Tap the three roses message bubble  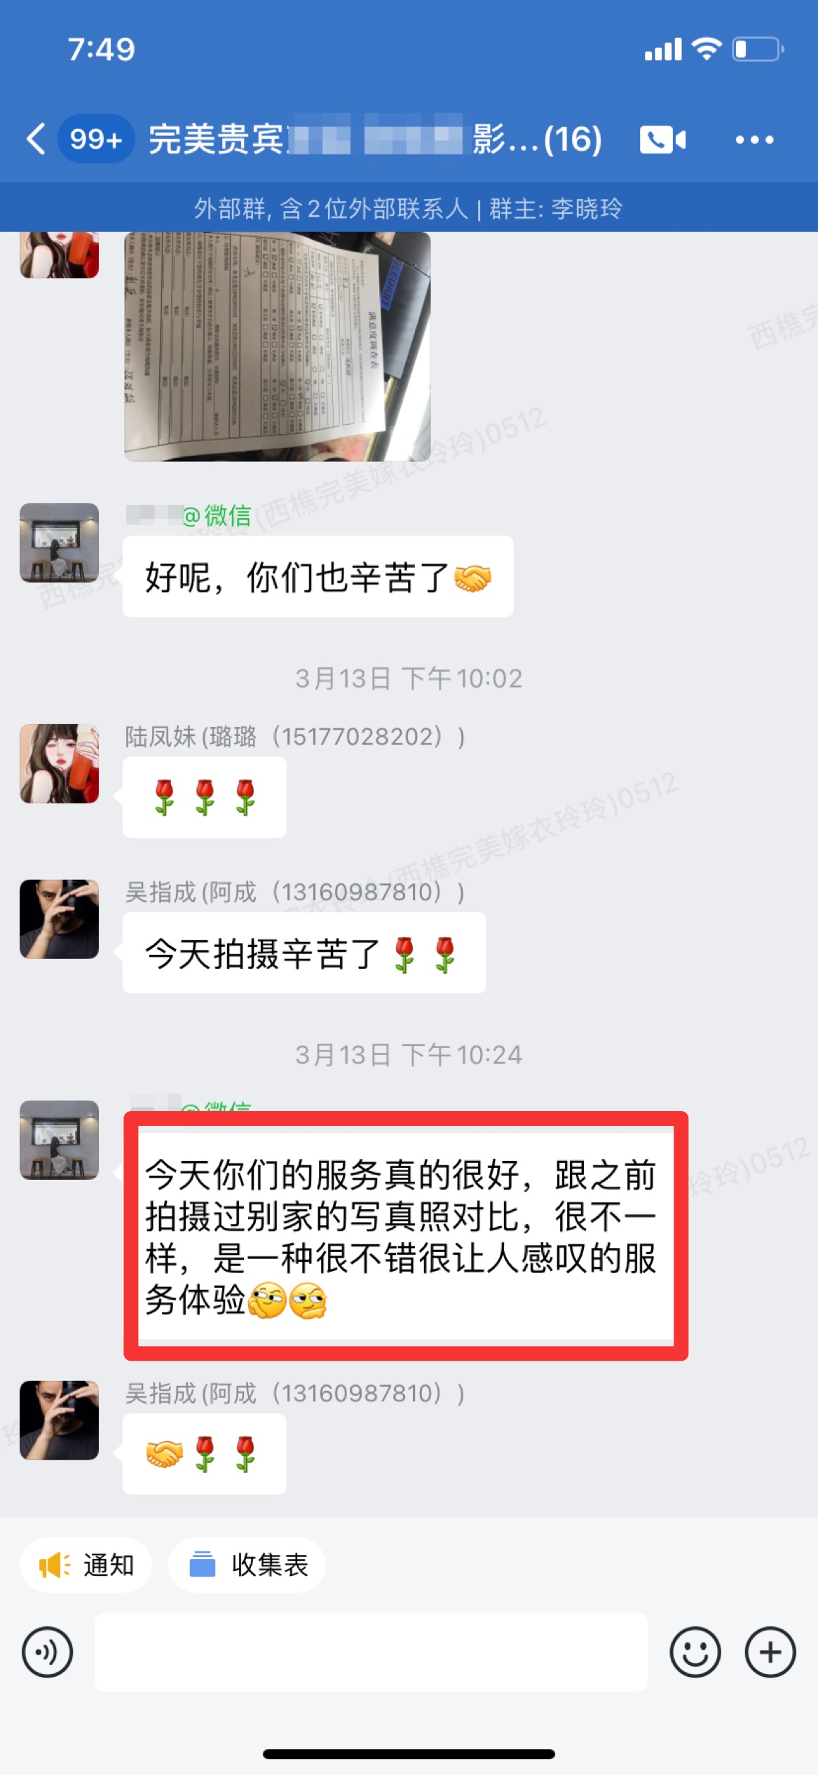[205, 797]
